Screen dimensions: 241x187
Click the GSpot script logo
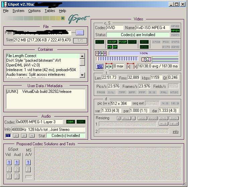click(x=79, y=19)
